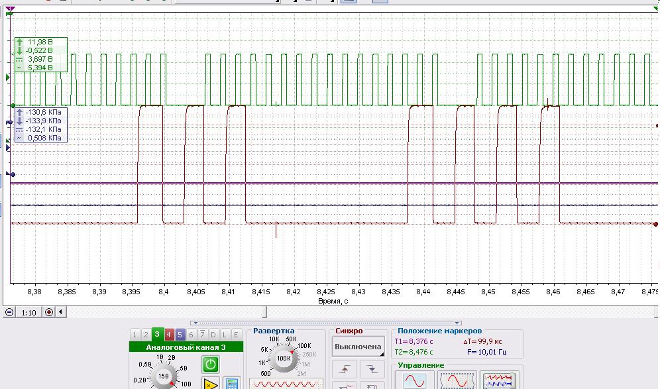This screenshot has height=389, width=660.
Task: Click the wavy sweep preview below the knob
Action: [x=286, y=384]
